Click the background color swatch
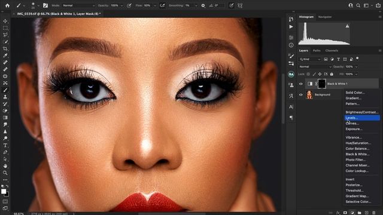383x215 pixels. point(7,194)
